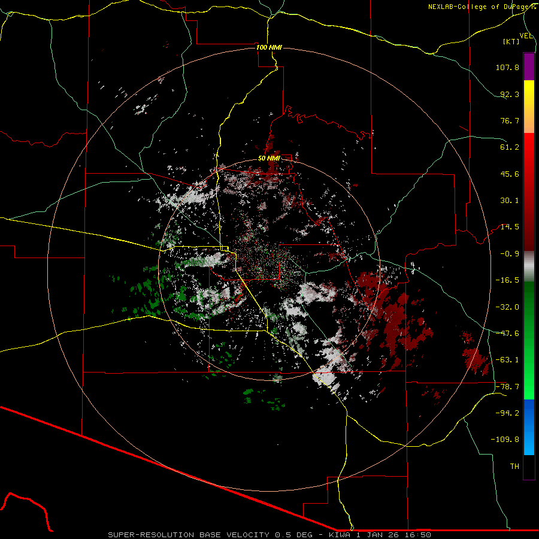Click the VEL legend title
Screen dimensions: 539x539
(x=526, y=36)
